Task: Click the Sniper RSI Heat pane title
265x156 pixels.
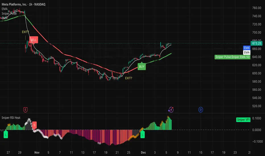Action: pos(11,118)
